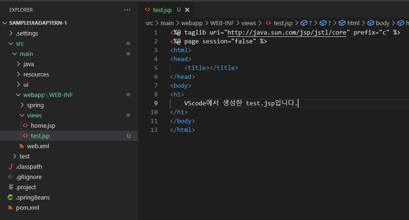Image resolution: width=409 pixels, height=220 pixels.
Task: Click the lines icon beside .project
Action: [11, 187]
